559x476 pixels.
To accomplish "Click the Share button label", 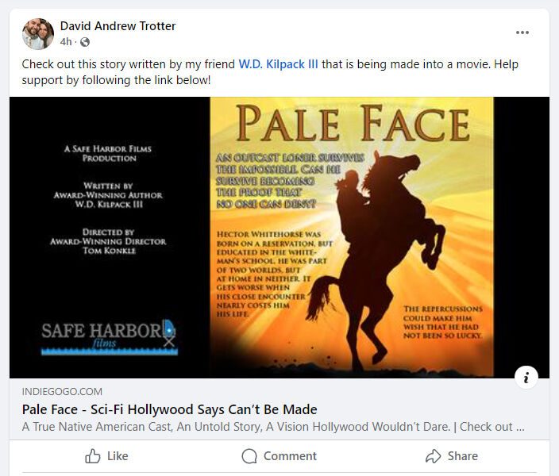I will point(463,456).
